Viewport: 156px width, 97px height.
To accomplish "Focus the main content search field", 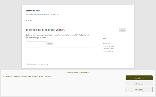I will click(x=36, y=43).
